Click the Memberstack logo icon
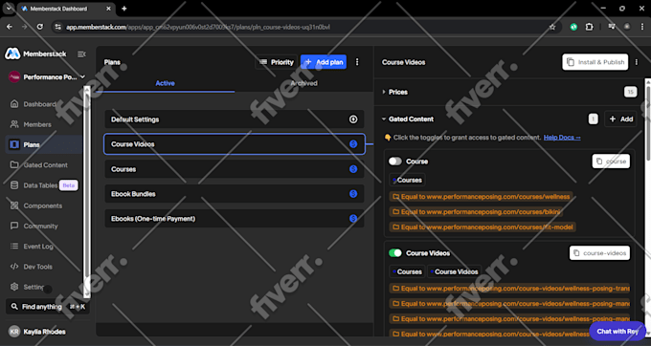The height and width of the screenshot is (346, 651). click(12, 54)
